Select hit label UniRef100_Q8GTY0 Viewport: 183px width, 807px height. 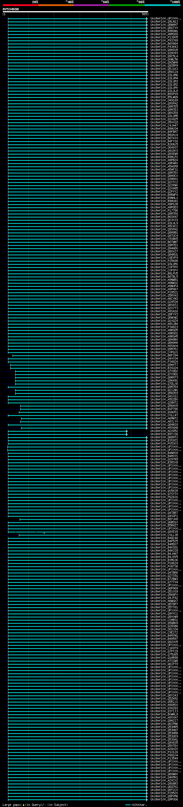coord(164,28)
